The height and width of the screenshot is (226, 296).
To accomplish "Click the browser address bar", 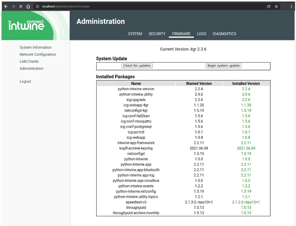I will click(153, 6).
